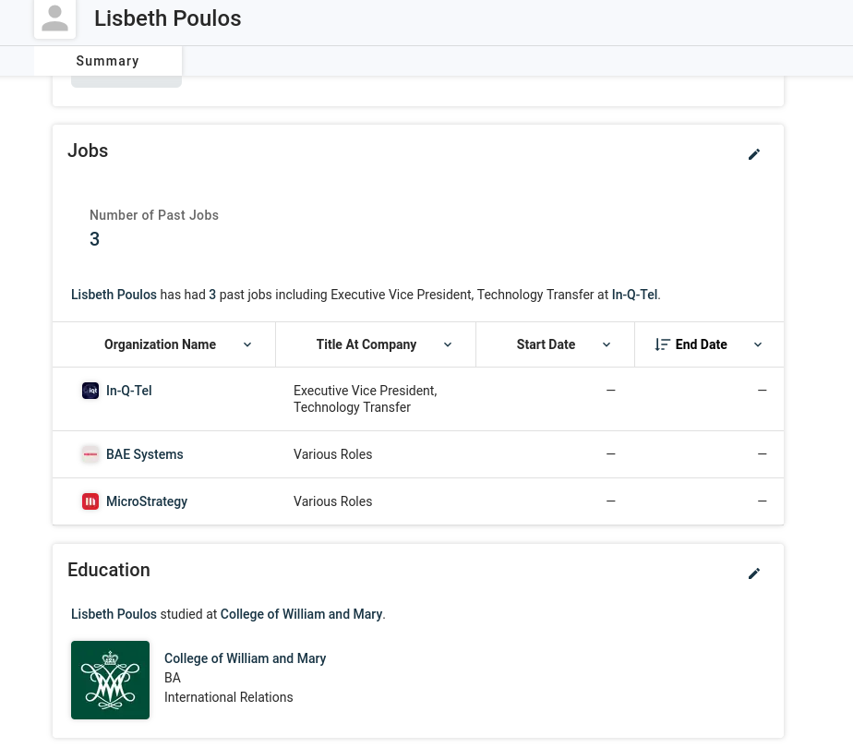Open College of William and Mary heading link
The height and width of the screenshot is (748, 853).
coord(246,658)
